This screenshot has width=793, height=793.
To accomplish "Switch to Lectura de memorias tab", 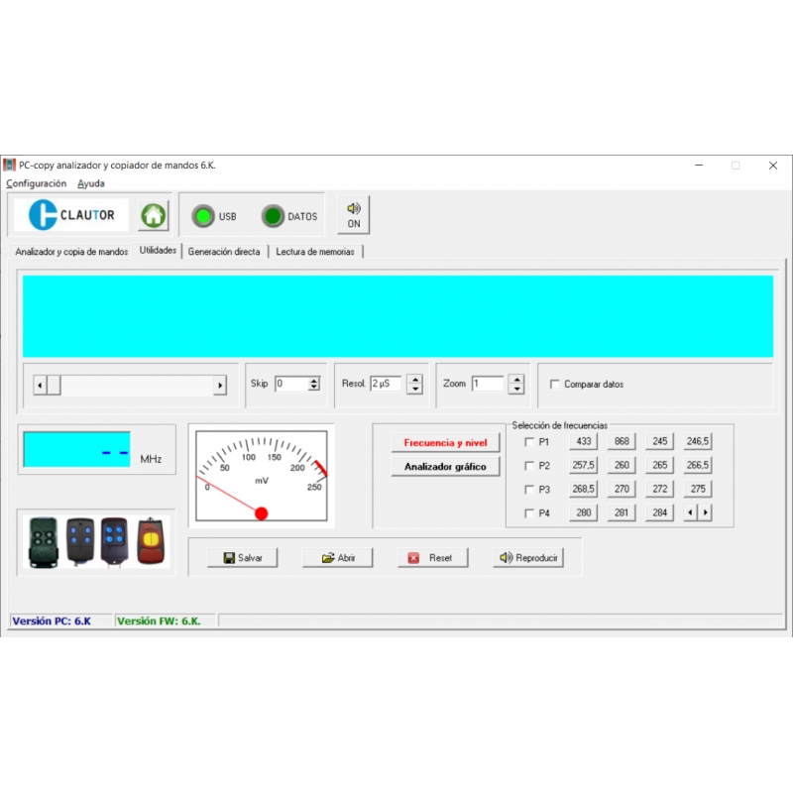I will pyautogui.click(x=315, y=252).
